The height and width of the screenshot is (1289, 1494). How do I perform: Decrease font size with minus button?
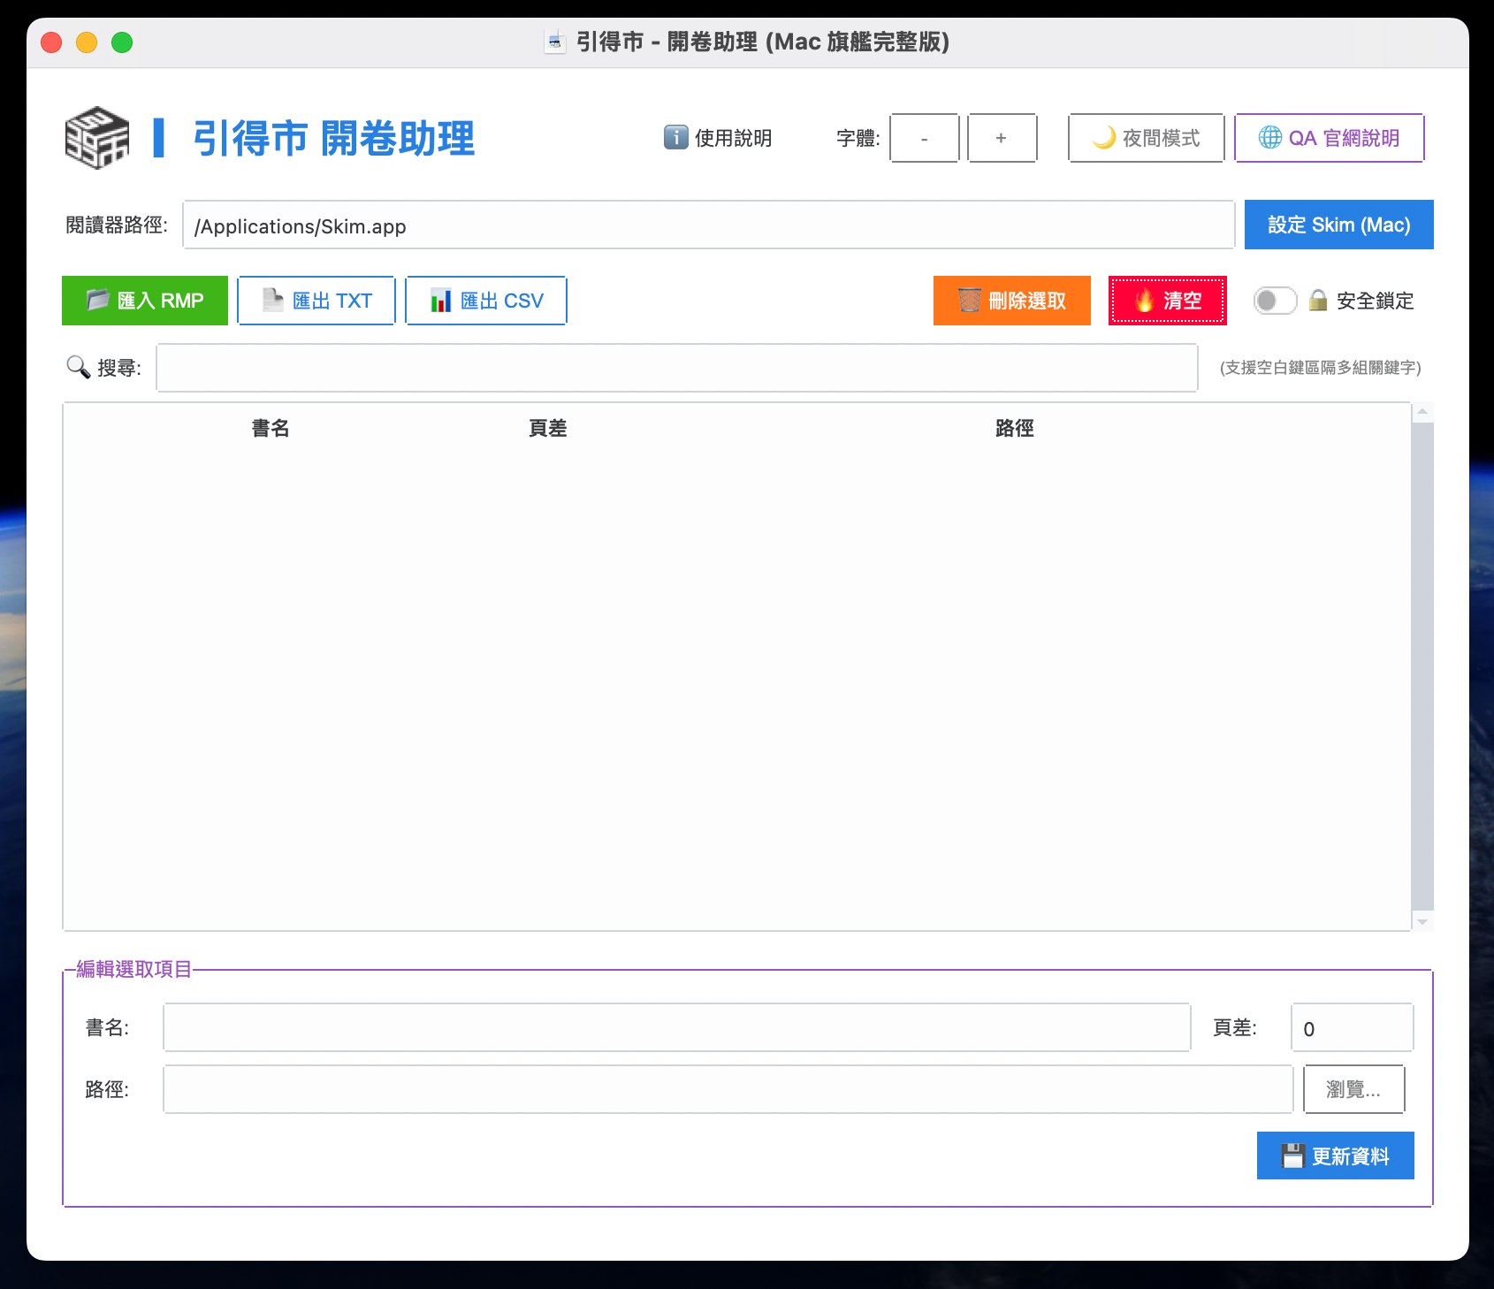(924, 138)
